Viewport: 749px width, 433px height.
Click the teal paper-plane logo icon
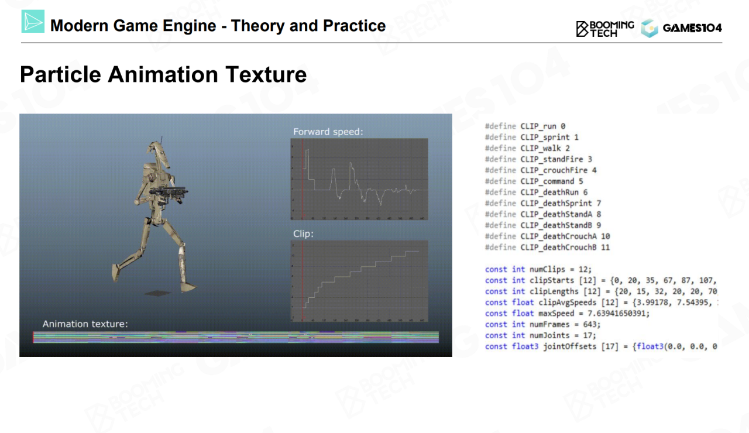pyautogui.click(x=33, y=22)
